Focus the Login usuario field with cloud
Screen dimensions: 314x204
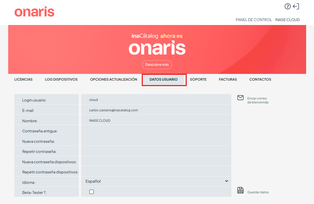156,99
